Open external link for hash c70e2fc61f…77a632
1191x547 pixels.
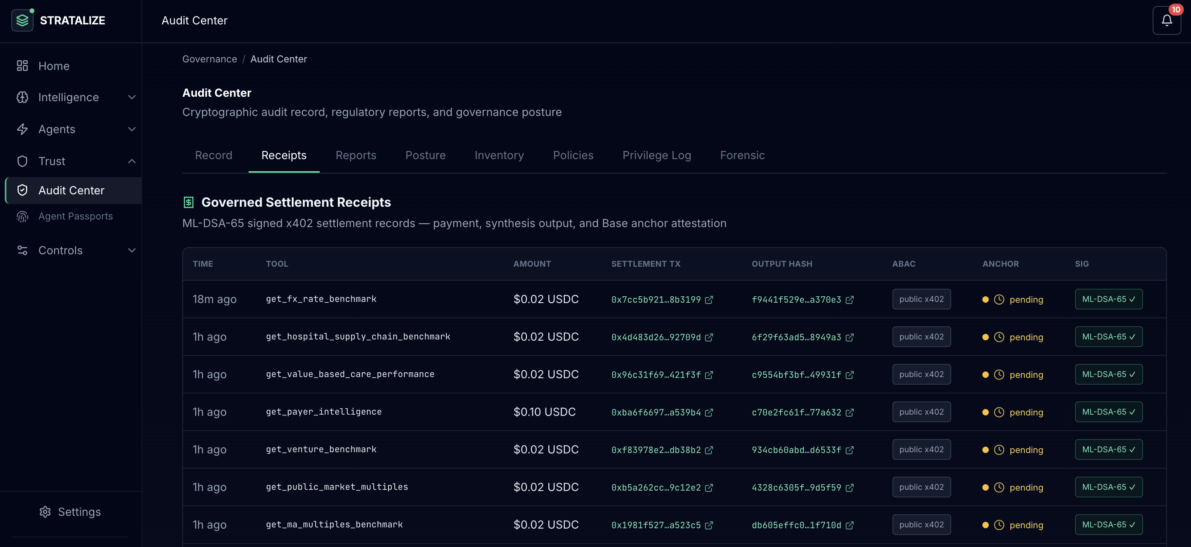pos(849,412)
